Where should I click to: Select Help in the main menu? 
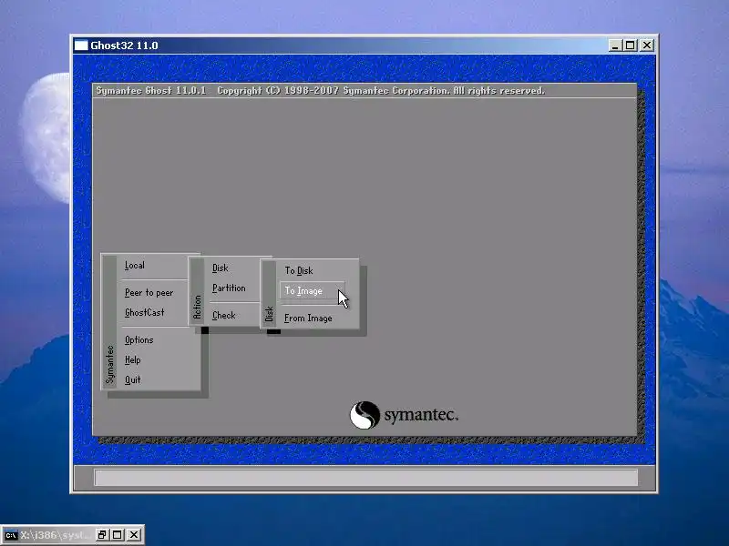pos(132,359)
